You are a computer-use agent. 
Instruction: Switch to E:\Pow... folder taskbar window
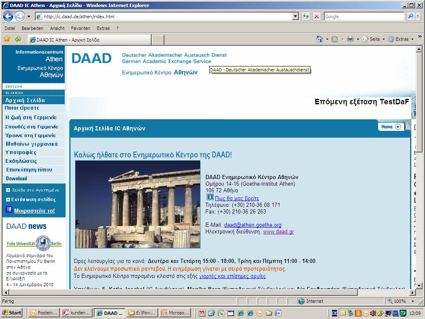click(x=142, y=313)
